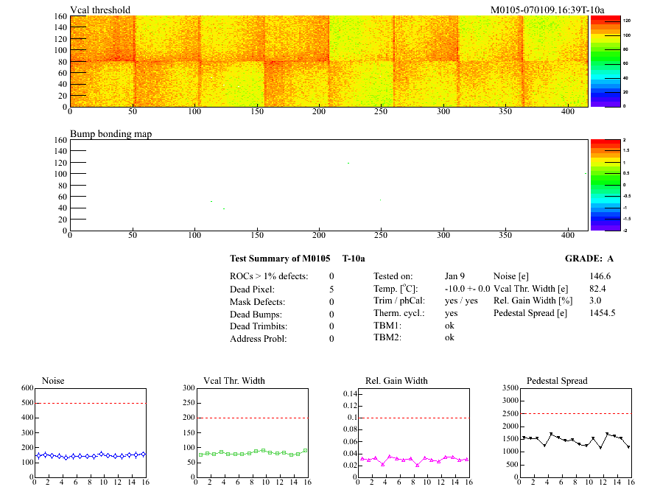This screenshot has width=660, height=495.
Task: Click the Address Probl row label
Action: (258, 339)
